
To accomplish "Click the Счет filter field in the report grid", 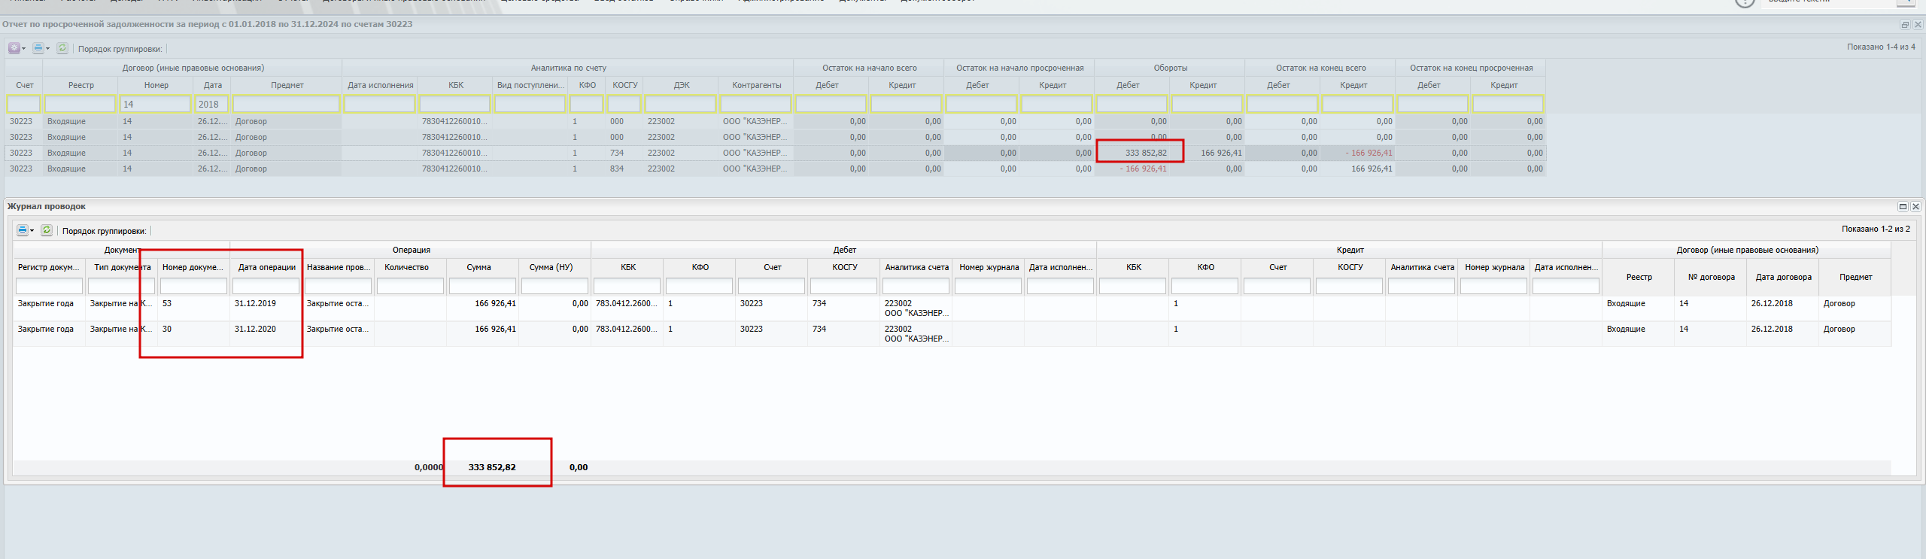I will (x=23, y=104).
